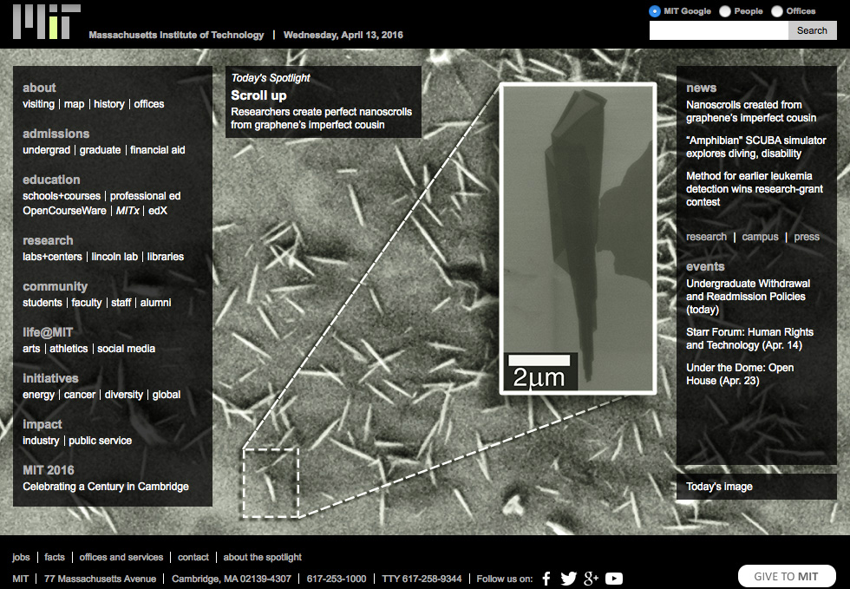The height and width of the screenshot is (589, 850).
Task: Open the 'about' section heading
Action: click(x=39, y=88)
